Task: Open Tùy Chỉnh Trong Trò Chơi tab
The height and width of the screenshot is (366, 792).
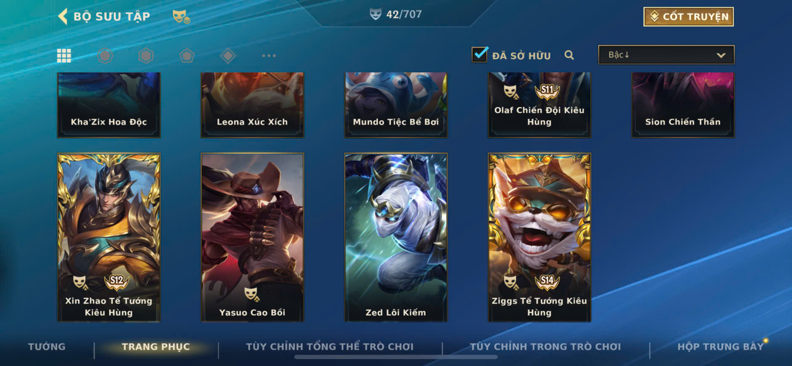Action: pos(545,347)
